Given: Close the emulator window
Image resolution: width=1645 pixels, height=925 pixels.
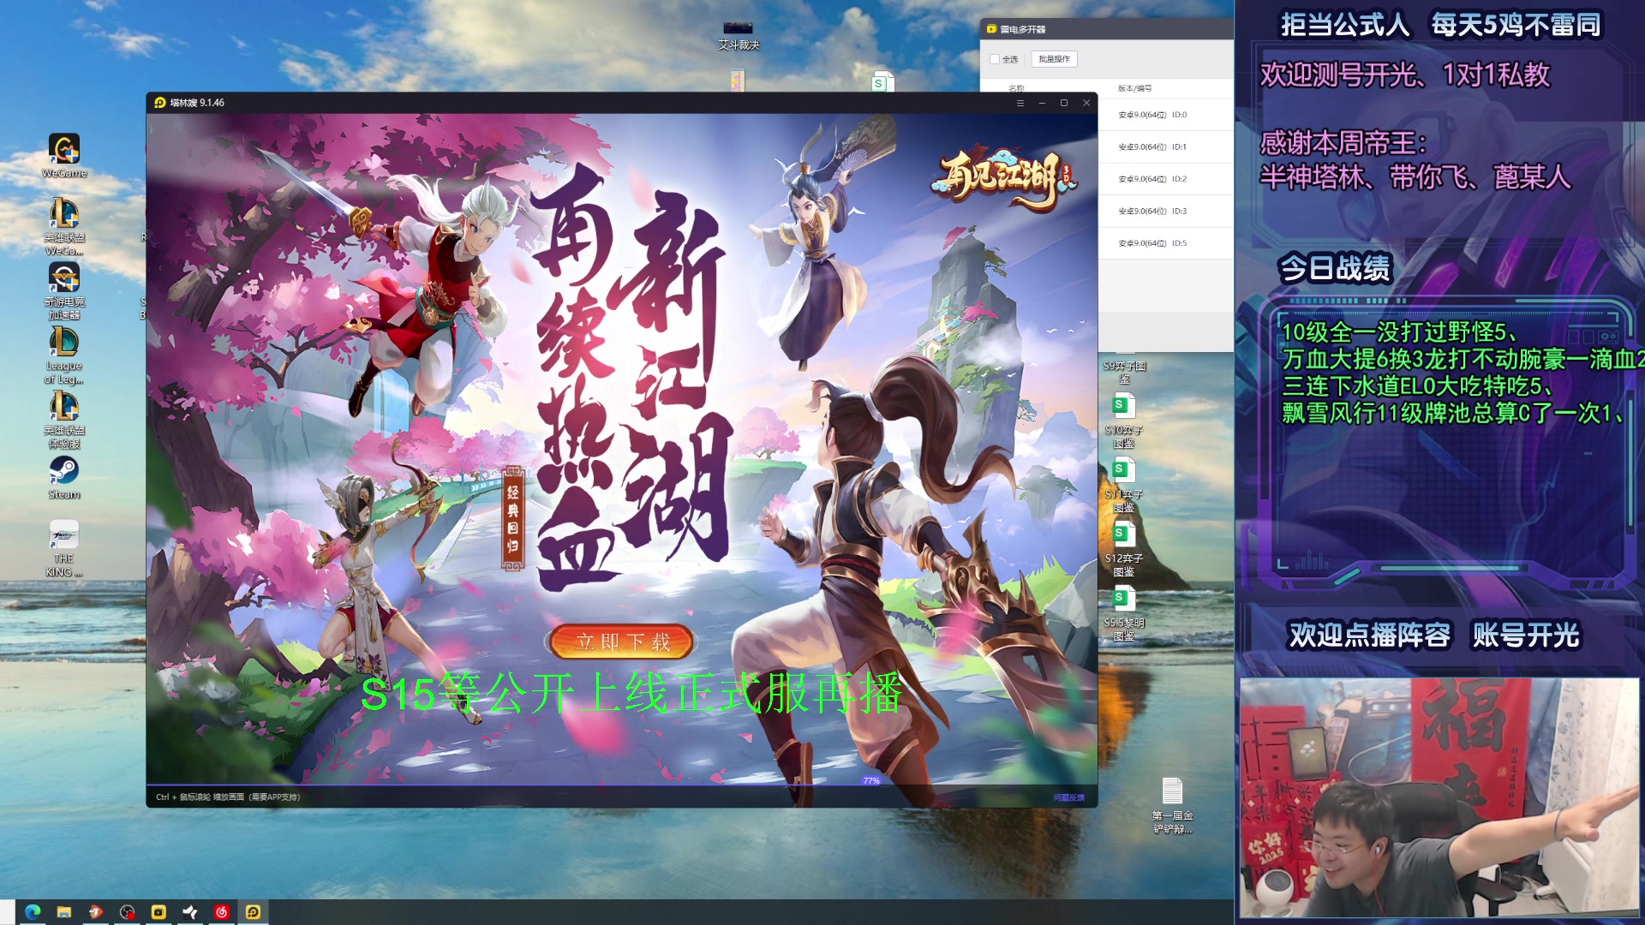Looking at the screenshot, I should coord(1086,103).
